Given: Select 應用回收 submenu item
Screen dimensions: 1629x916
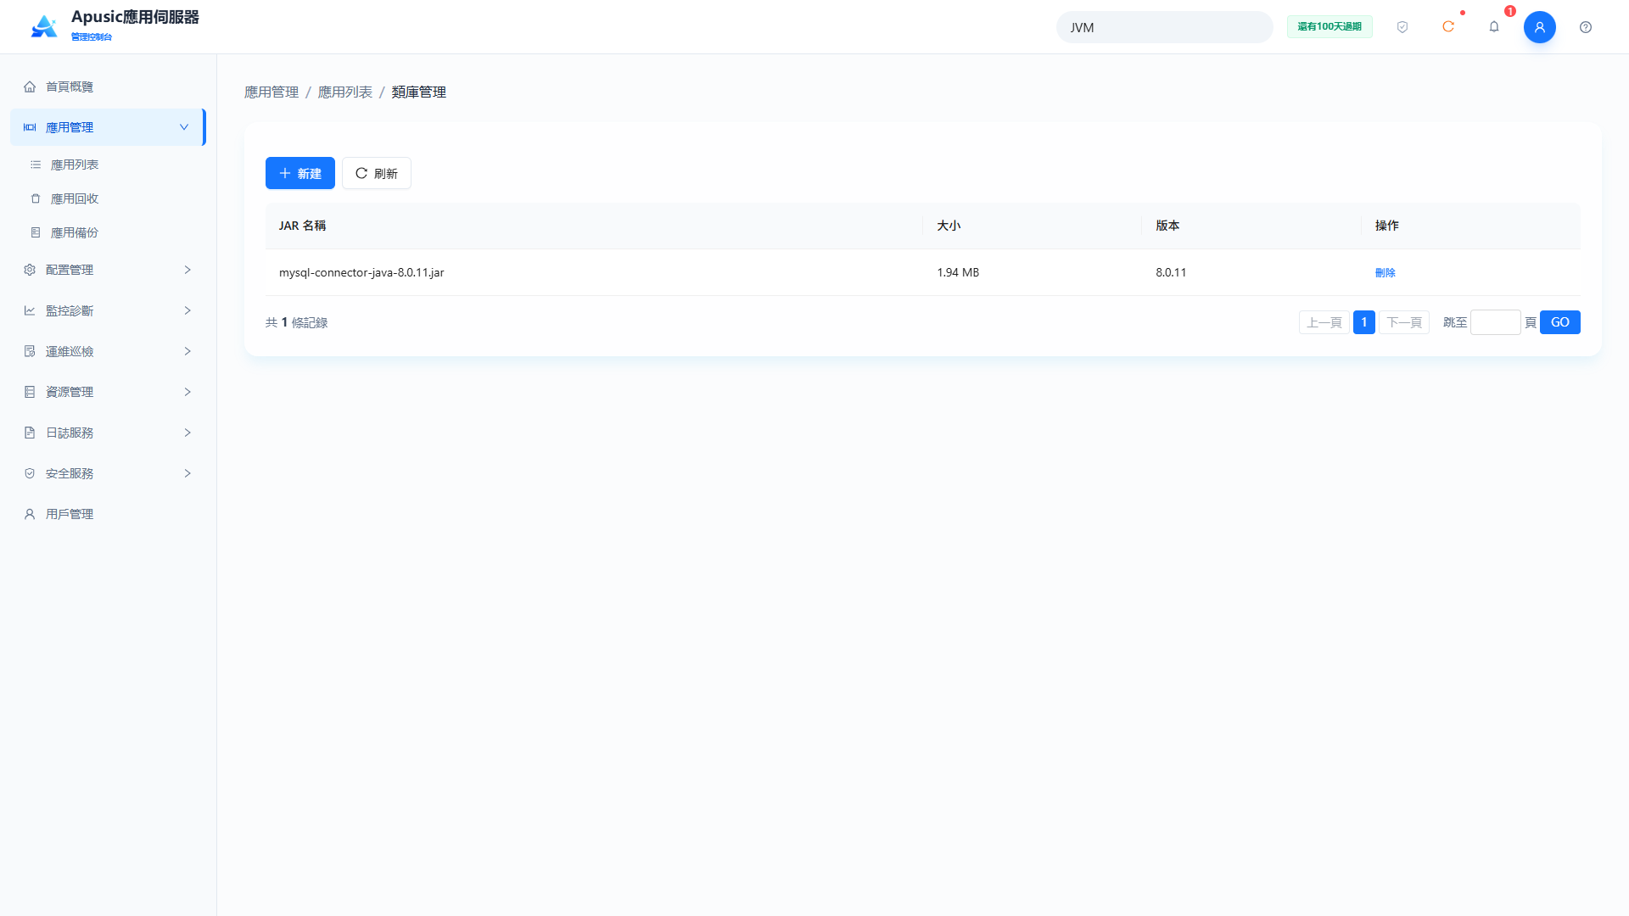Looking at the screenshot, I should (x=108, y=198).
